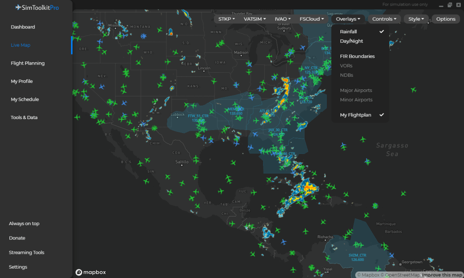The image size is (464, 278).
Task: Click the Options button
Action: point(446,19)
